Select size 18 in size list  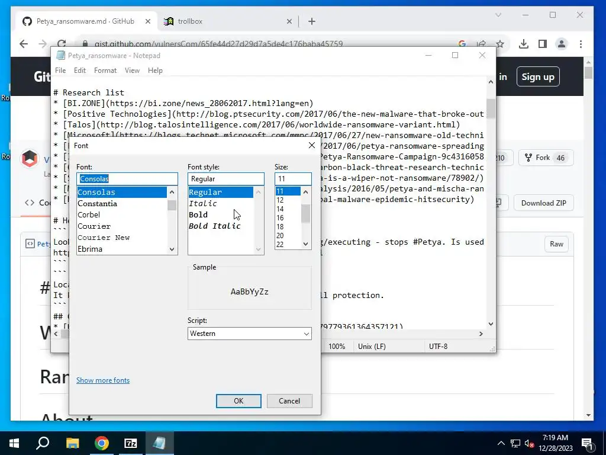[288, 227]
